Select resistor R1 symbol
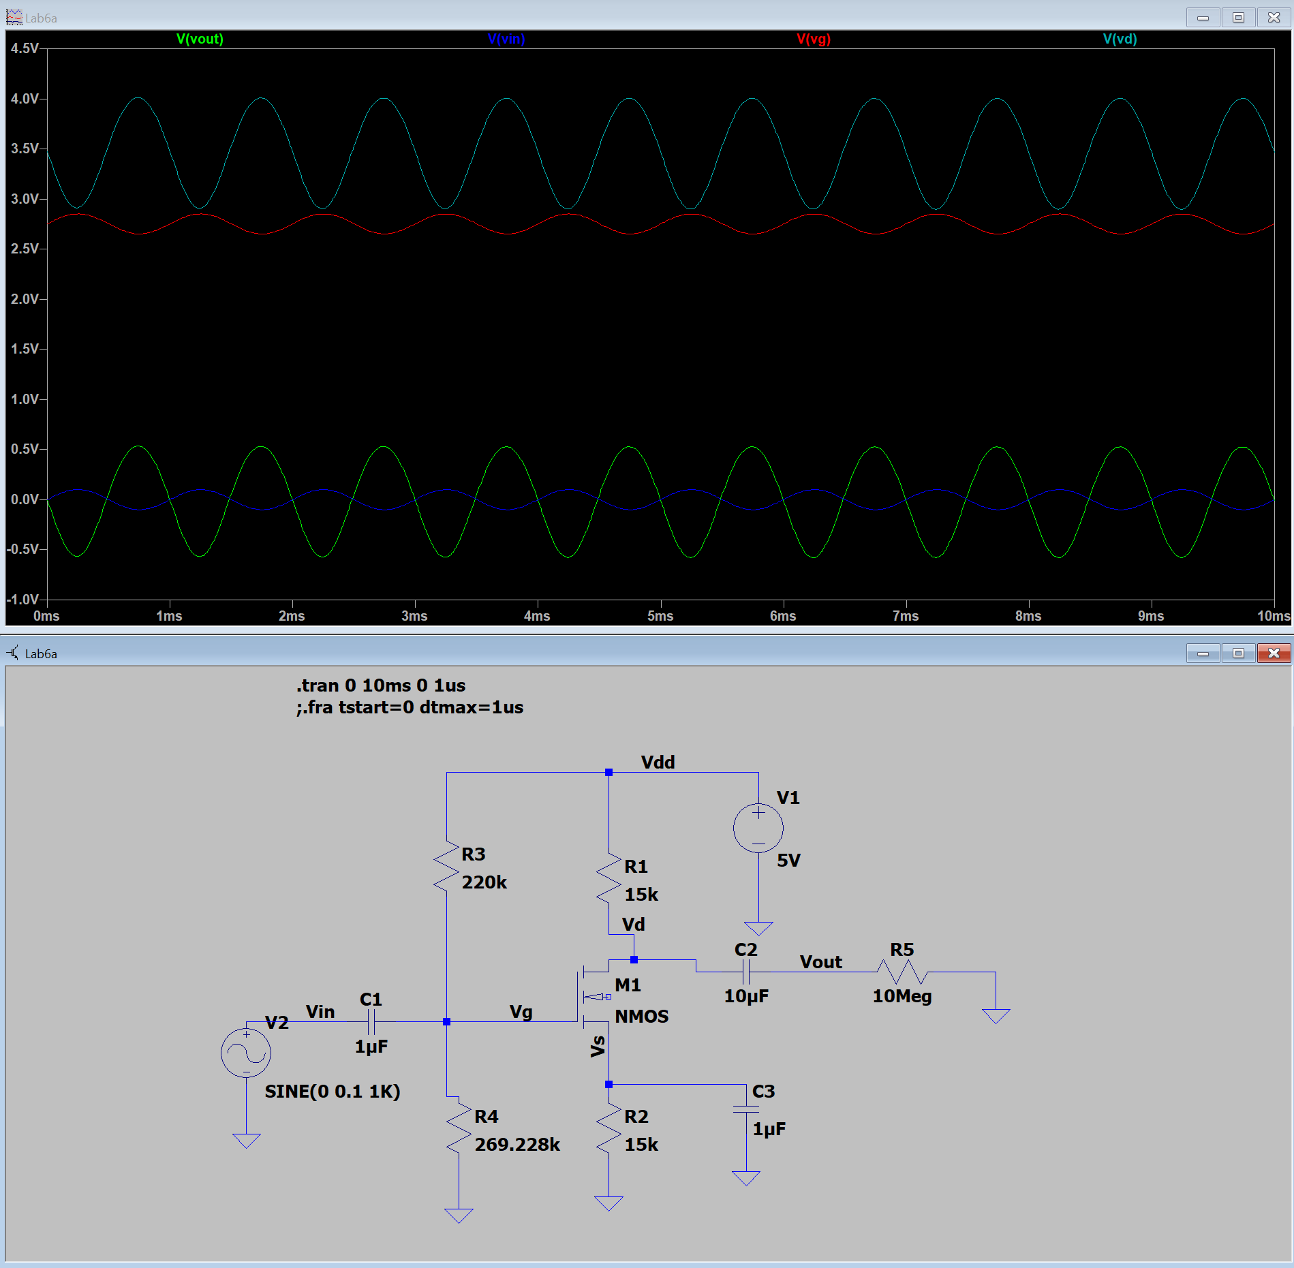 (609, 878)
